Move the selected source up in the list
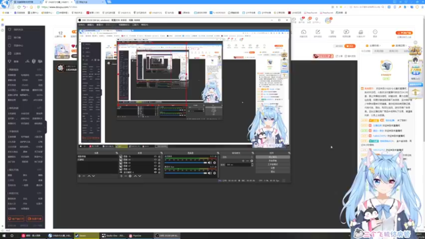The image size is (425, 239). click(x=135, y=176)
